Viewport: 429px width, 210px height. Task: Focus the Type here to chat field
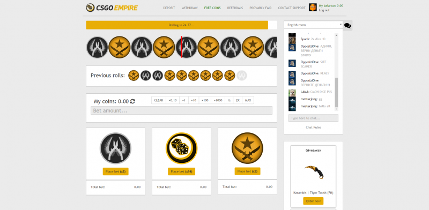313,118
